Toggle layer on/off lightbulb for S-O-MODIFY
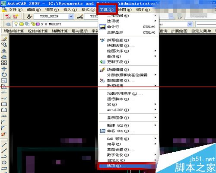The image size is (216, 173). 16,24
